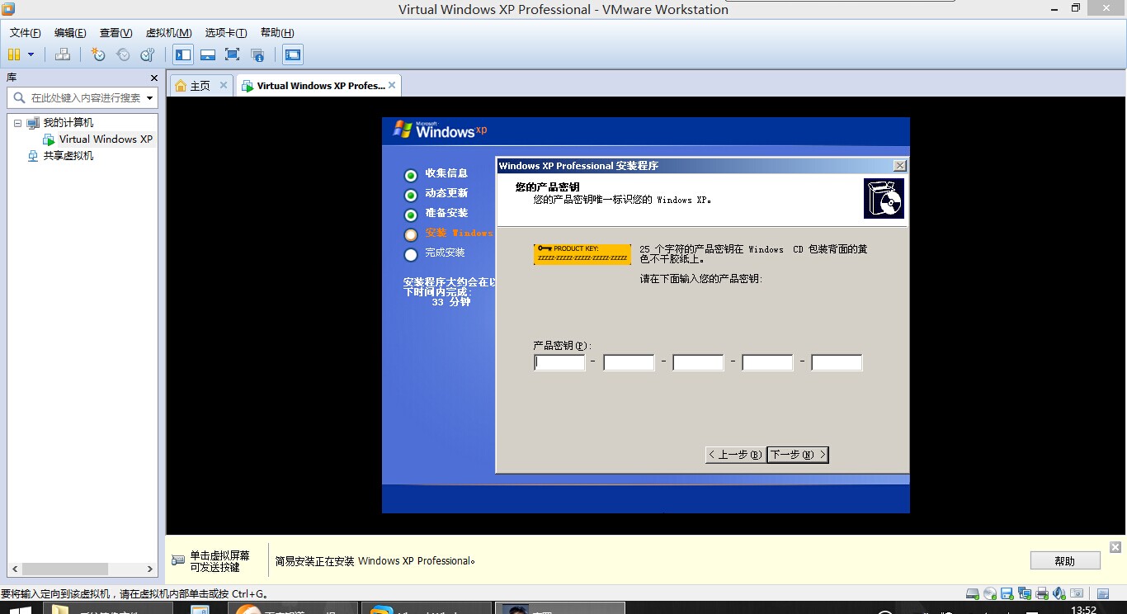Viewport: 1127px width, 614px height.
Task: Click the first product key field
Action: pos(559,362)
